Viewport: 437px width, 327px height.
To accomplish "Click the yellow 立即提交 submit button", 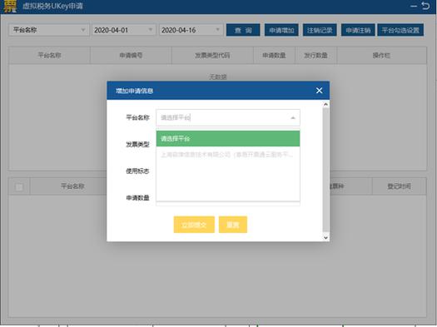I will click(x=194, y=225).
